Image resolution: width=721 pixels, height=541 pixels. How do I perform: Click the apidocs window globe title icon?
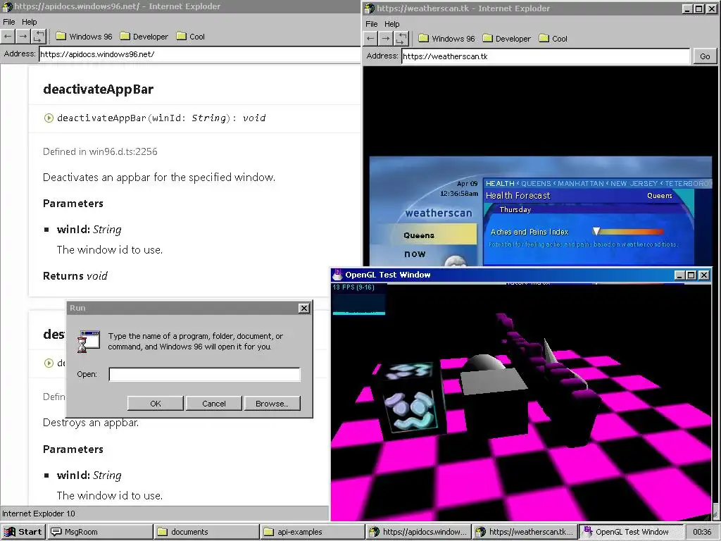point(7,6)
